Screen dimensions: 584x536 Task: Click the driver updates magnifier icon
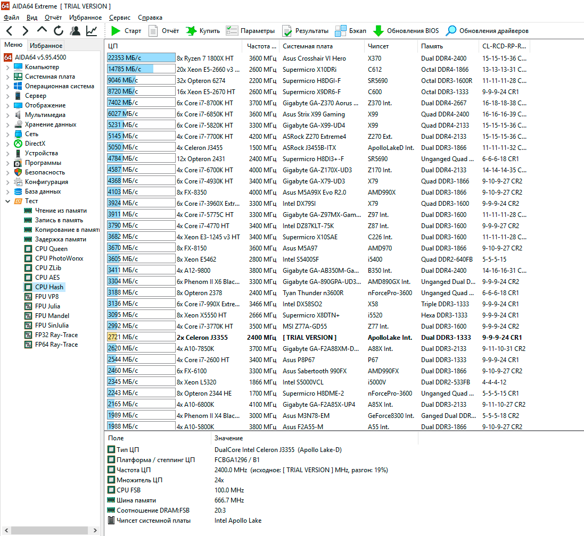click(x=451, y=31)
